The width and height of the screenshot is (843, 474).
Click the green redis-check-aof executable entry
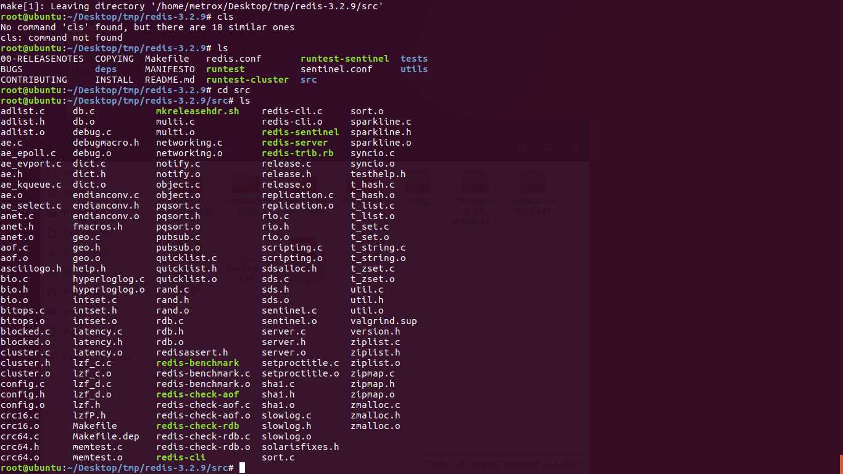point(197,394)
